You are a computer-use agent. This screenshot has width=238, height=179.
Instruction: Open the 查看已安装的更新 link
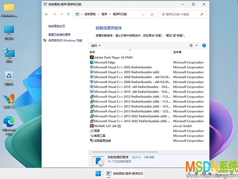[59, 35]
